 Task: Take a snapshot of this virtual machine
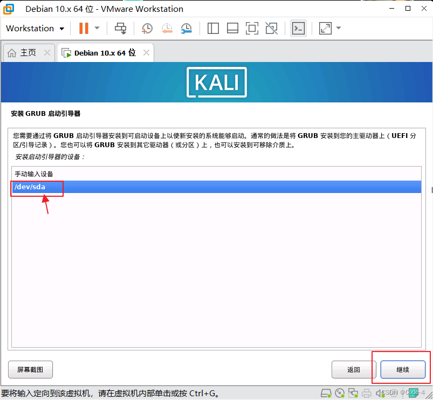click(147, 28)
